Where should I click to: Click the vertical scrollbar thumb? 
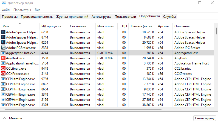(216, 31)
